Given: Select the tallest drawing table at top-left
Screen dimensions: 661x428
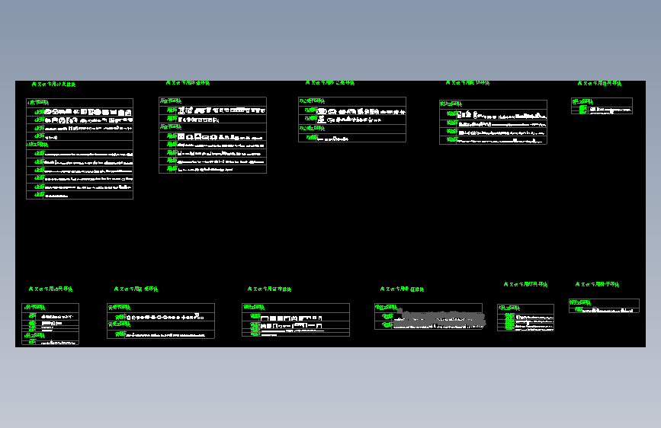Looking at the screenshot, I should (80, 149).
